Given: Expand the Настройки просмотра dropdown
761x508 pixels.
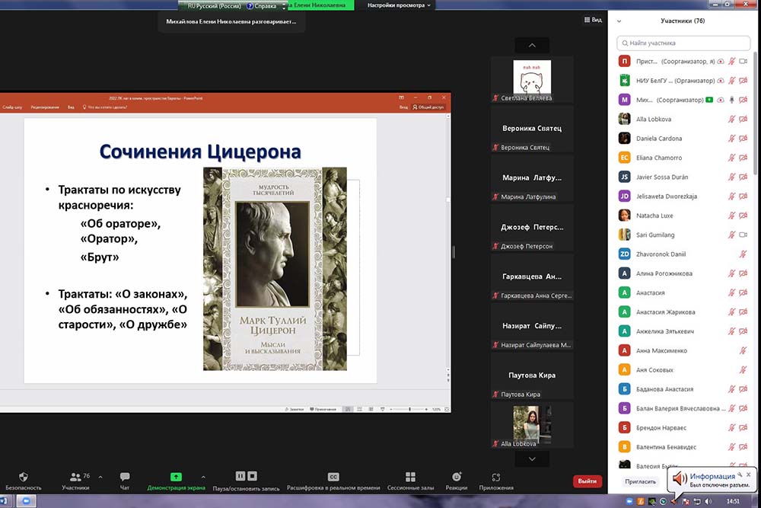Looking at the screenshot, I should click(400, 5).
